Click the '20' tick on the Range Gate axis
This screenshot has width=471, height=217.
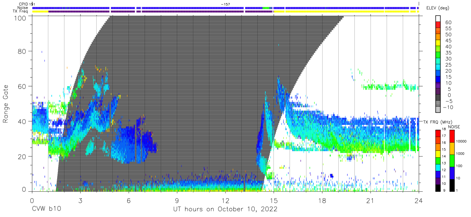point(23,156)
